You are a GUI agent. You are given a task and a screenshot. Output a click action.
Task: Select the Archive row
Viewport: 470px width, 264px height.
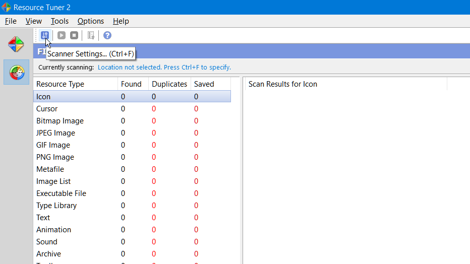[x=132, y=254]
